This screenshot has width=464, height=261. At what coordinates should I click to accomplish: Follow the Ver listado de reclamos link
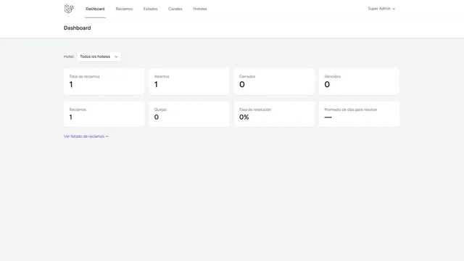86,136
